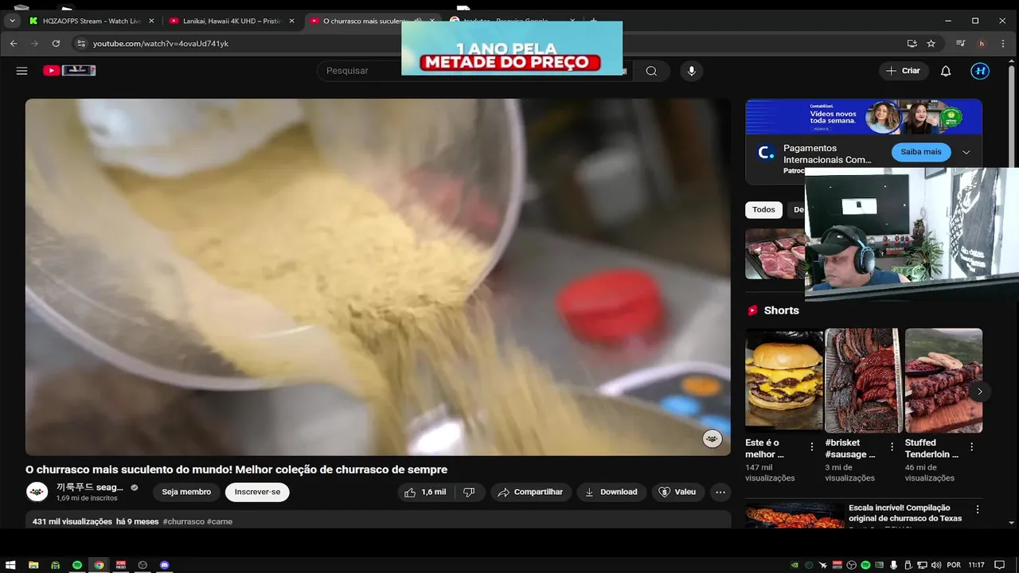Close the Lanikai Hawaii tab
This screenshot has width=1019, height=573.
(x=291, y=21)
